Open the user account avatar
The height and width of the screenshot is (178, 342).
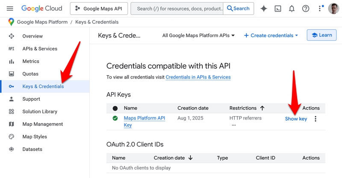(x=333, y=9)
